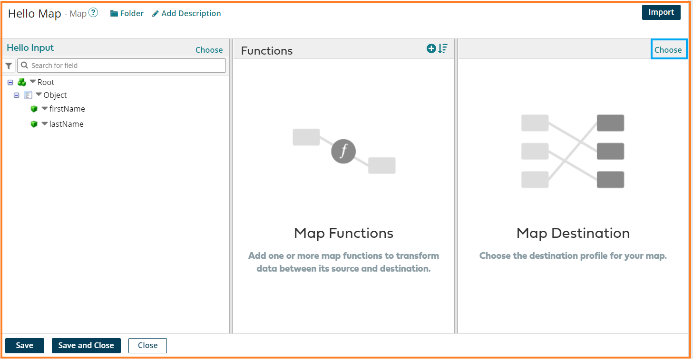Image resolution: width=693 pixels, height=359 pixels.
Task: Click the green cube beside lastName
Action: tap(34, 124)
